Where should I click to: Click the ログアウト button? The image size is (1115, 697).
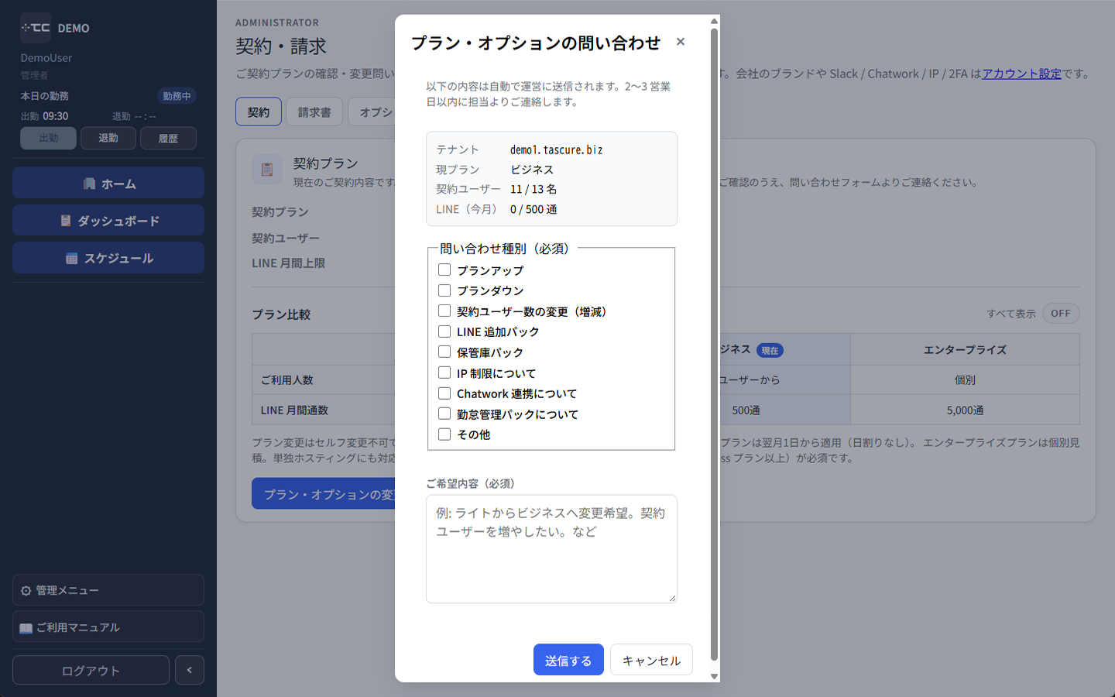[x=91, y=670]
